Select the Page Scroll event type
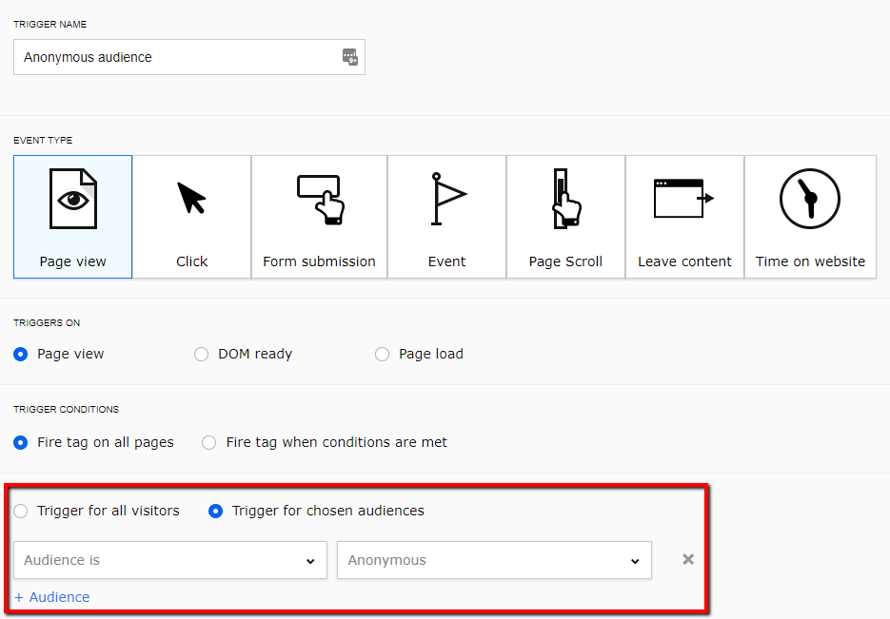This screenshot has height=619, width=890. [x=565, y=217]
